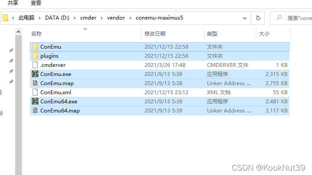Expand chevron after 此电脑 in path
Screen dimensions: 312x175
tap(40, 18)
